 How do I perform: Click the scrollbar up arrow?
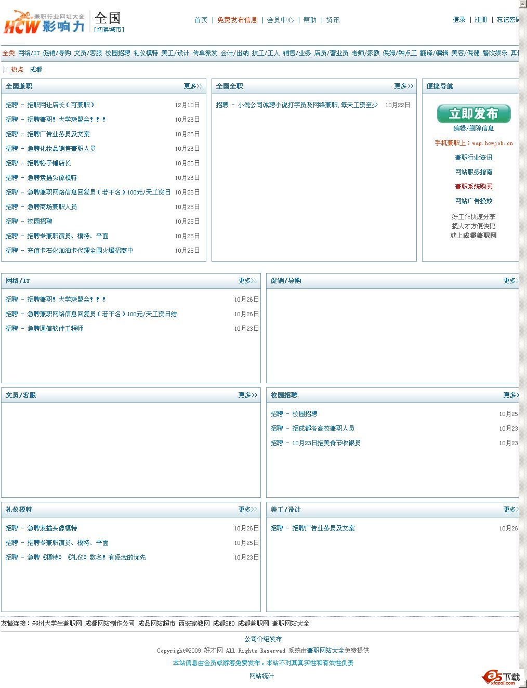coord(522,4)
